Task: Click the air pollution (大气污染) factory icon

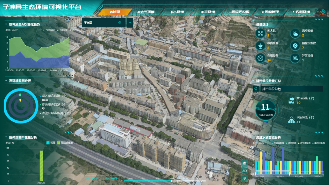Action: tap(292, 101)
